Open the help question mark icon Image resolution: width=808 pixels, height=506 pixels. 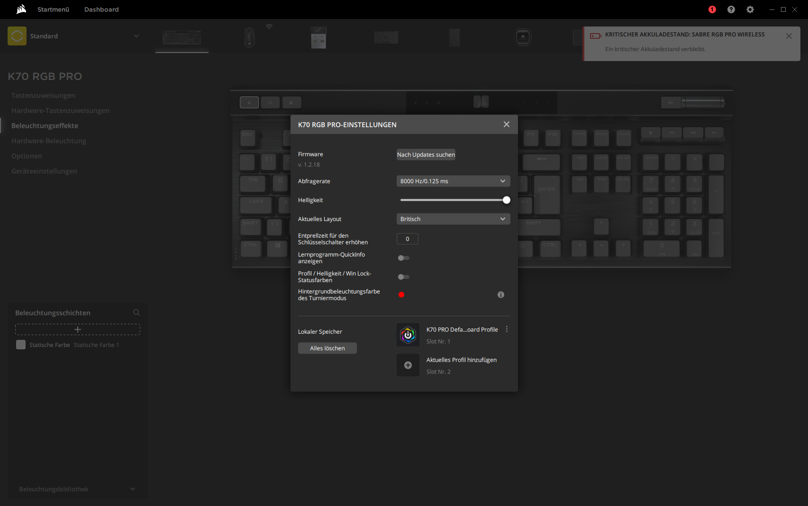[x=731, y=9]
